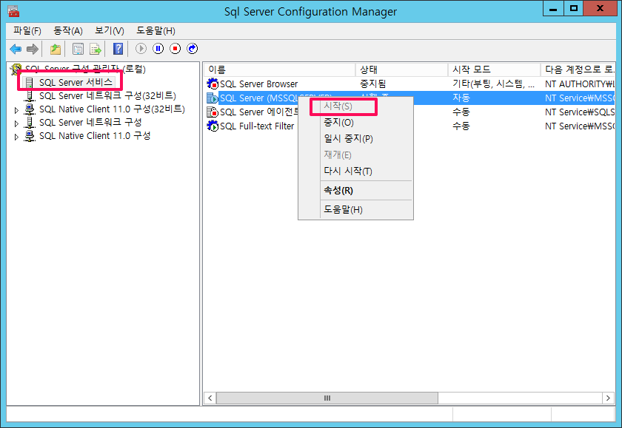
Task: Click the SQL Native Client 11.0 구성(32비트) icon
Action: [30, 109]
